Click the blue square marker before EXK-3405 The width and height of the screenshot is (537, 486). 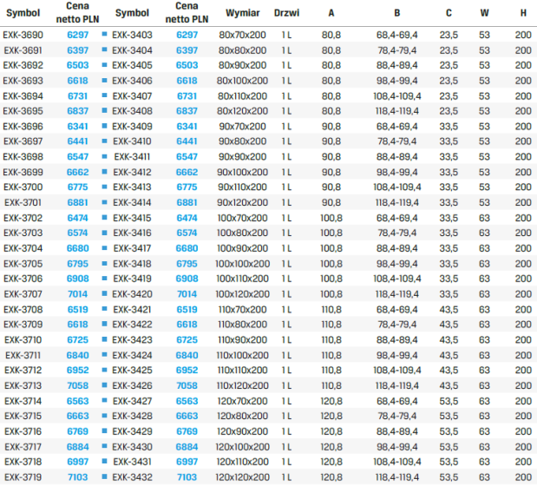pyautogui.click(x=104, y=65)
